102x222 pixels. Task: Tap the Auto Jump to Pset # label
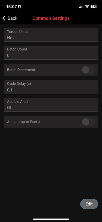[x=24, y=122]
